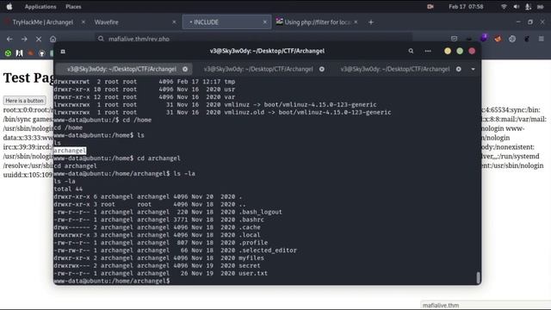This screenshot has height=310, width=551.
Task: Click the yellow minimize button on terminal
Action: (x=448, y=51)
